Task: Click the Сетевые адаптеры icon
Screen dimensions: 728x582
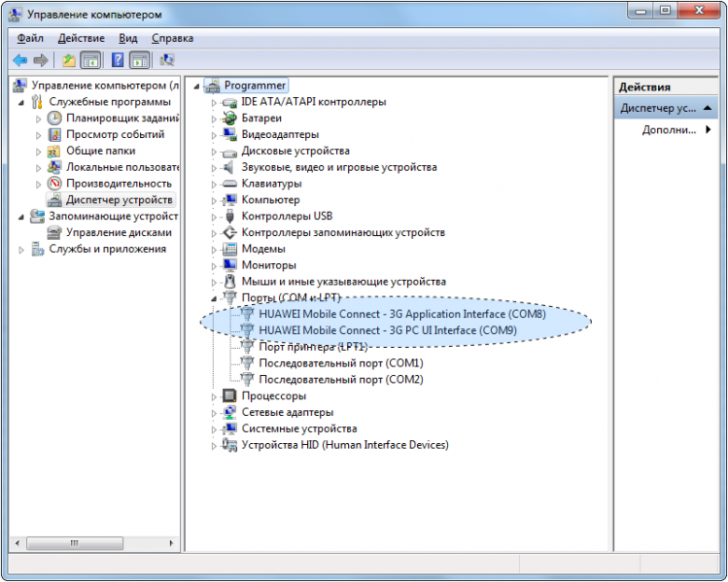Action: pyautogui.click(x=229, y=412)
